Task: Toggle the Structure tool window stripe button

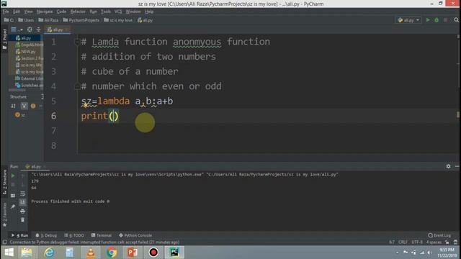Action: (x=4, y=182)
